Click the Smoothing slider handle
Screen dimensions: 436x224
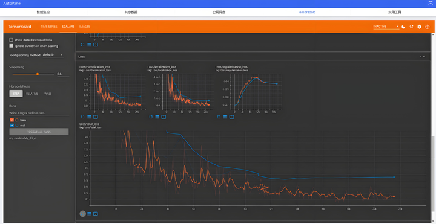point(38,74)
